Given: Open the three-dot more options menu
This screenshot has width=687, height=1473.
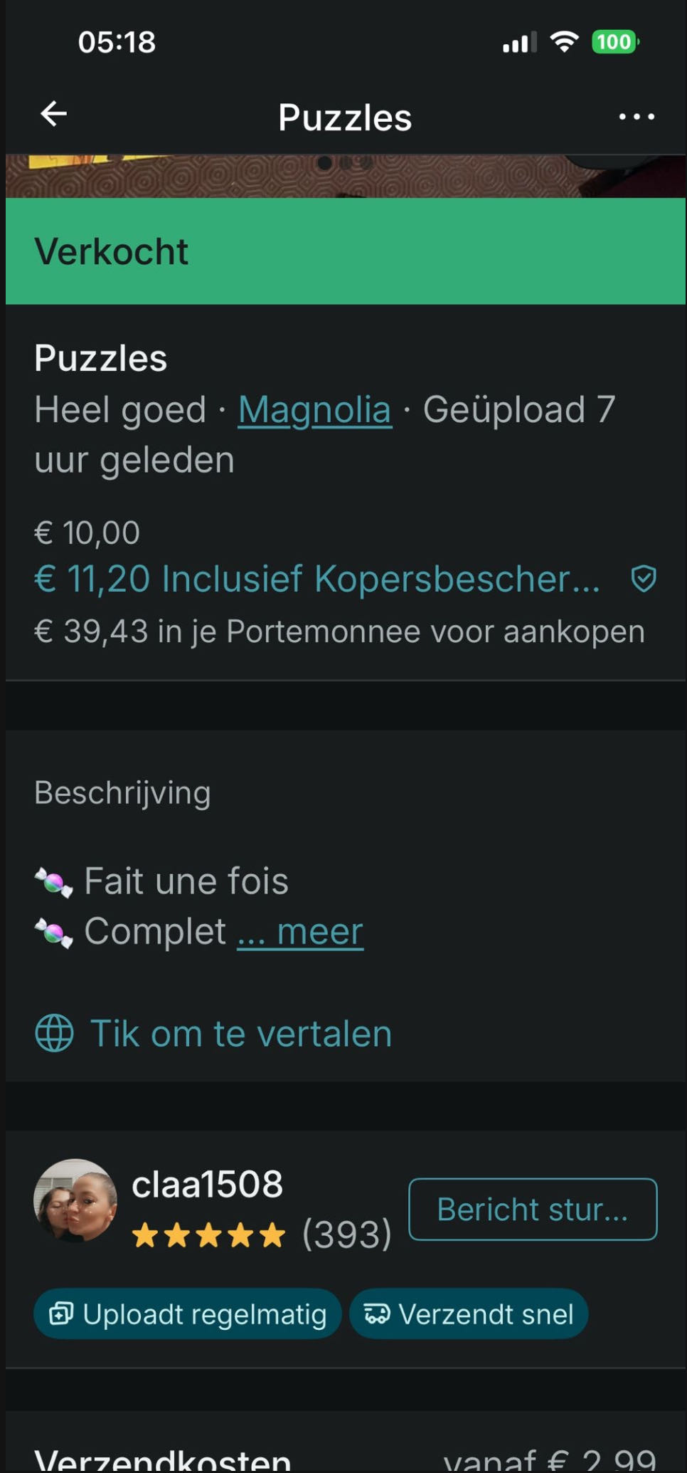Looking at the screenshot, I should tap(636, 117).
